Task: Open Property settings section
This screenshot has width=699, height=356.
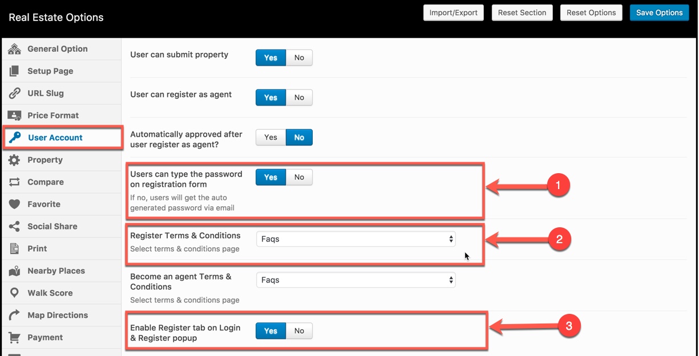Action: point(62,160)
